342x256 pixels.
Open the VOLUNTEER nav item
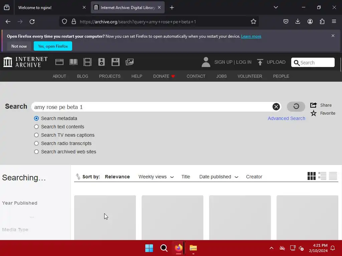pos(250,76)
